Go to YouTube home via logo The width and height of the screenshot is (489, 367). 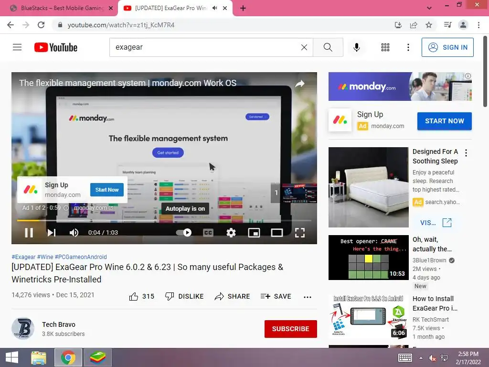[x=56, y=47]
